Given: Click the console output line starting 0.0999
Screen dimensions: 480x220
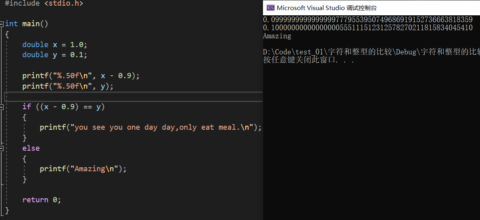Looking at the screenshot, I should (367, 20).
